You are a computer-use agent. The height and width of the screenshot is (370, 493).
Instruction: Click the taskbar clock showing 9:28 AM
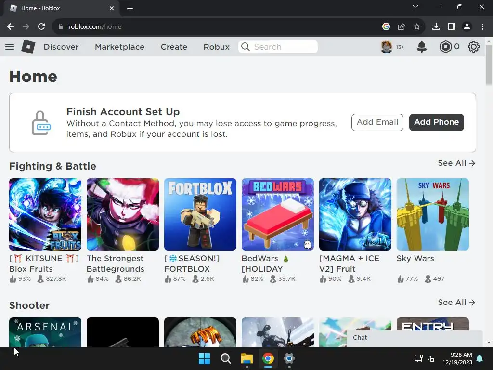pyautogui.click(x=457, y=358)
